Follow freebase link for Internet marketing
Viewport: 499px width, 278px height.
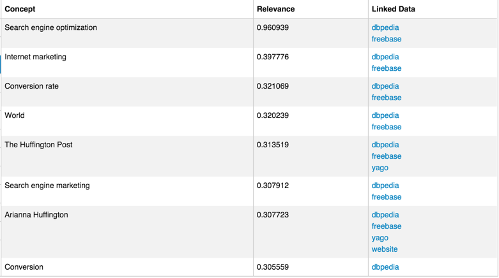386,68
